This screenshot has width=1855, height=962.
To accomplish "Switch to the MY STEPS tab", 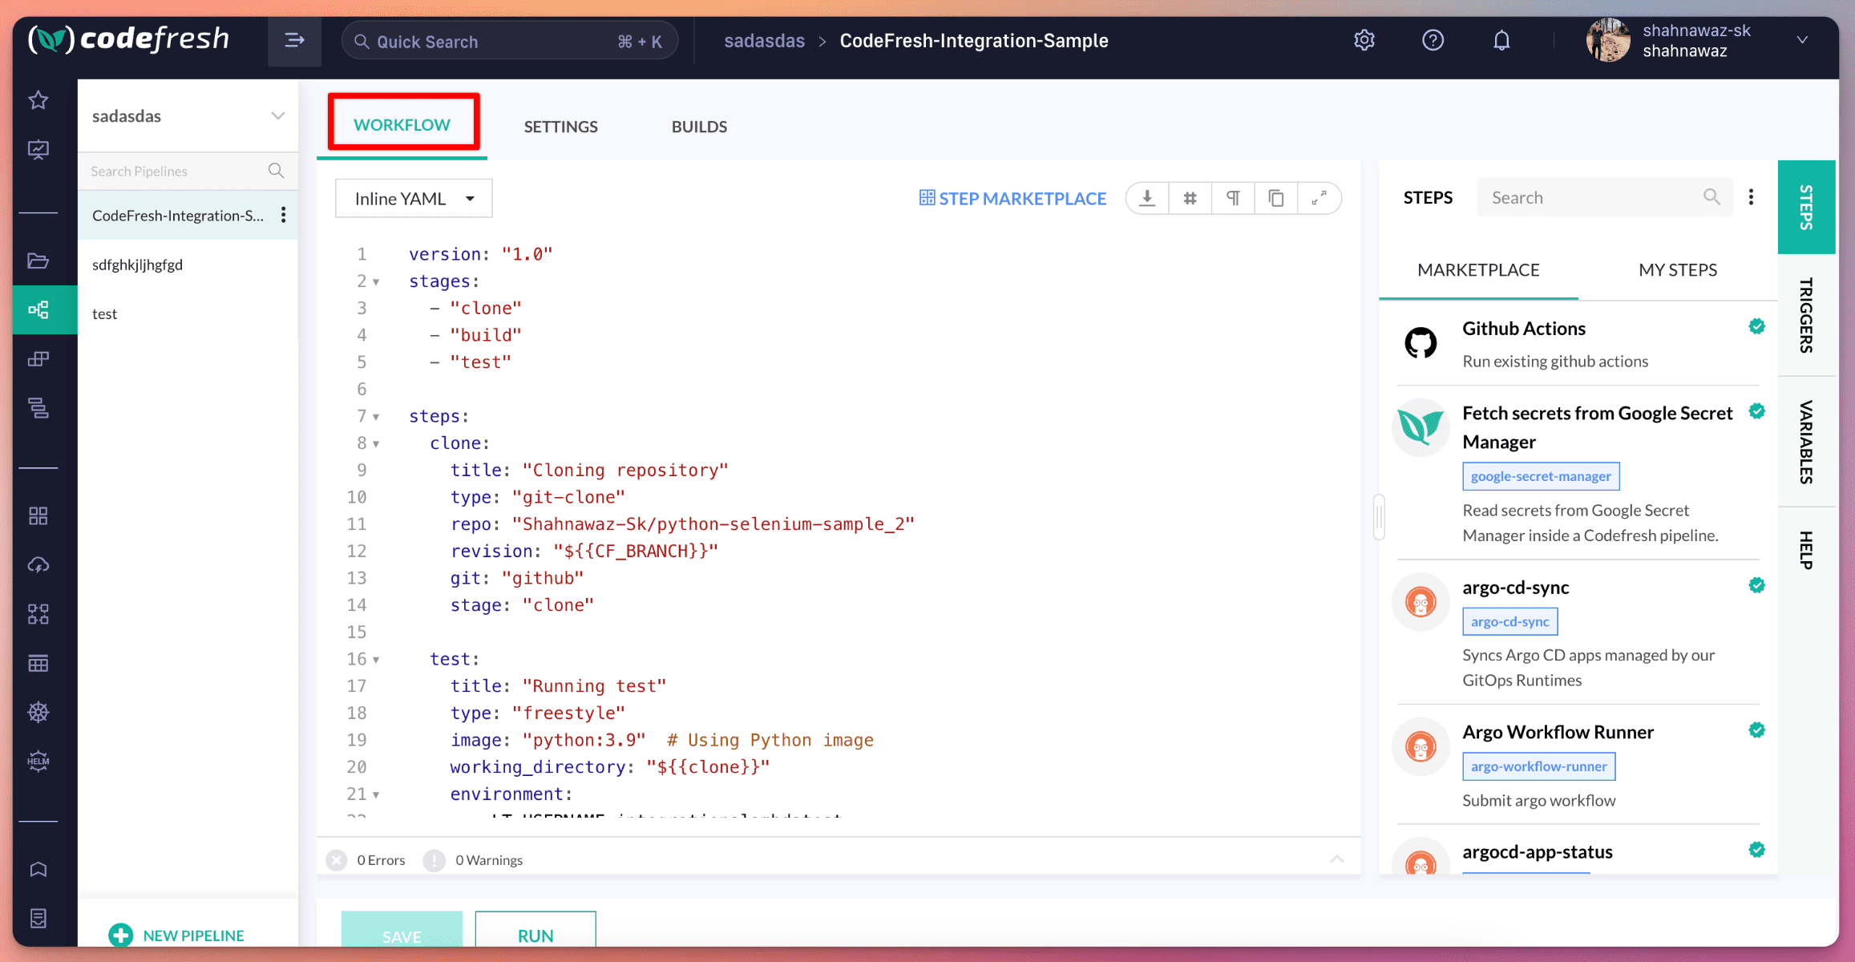I will 1678,270.
